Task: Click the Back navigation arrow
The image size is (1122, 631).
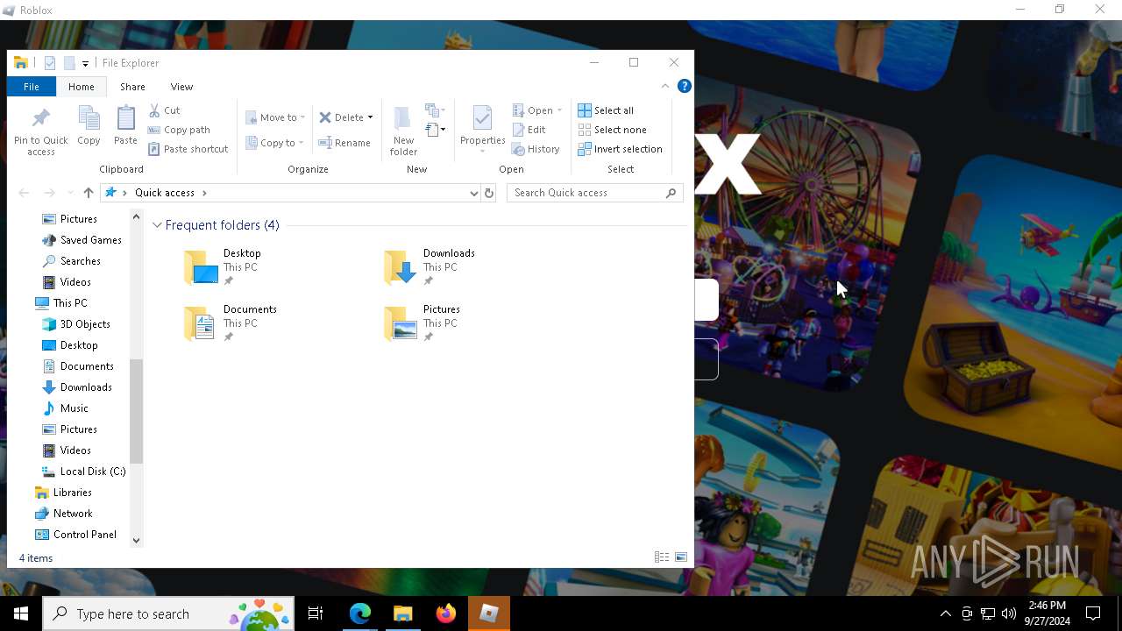Action: click(x=24, y=193)
